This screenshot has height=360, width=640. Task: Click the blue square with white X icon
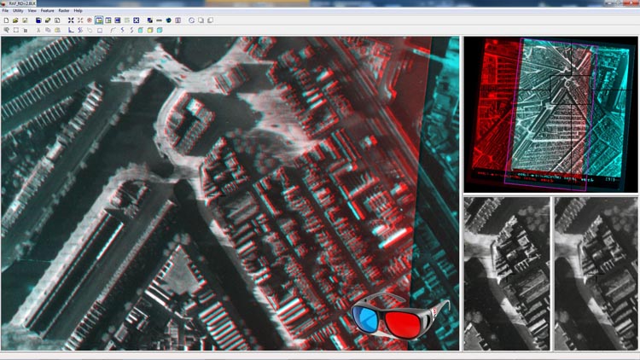[x=137, y=20]
